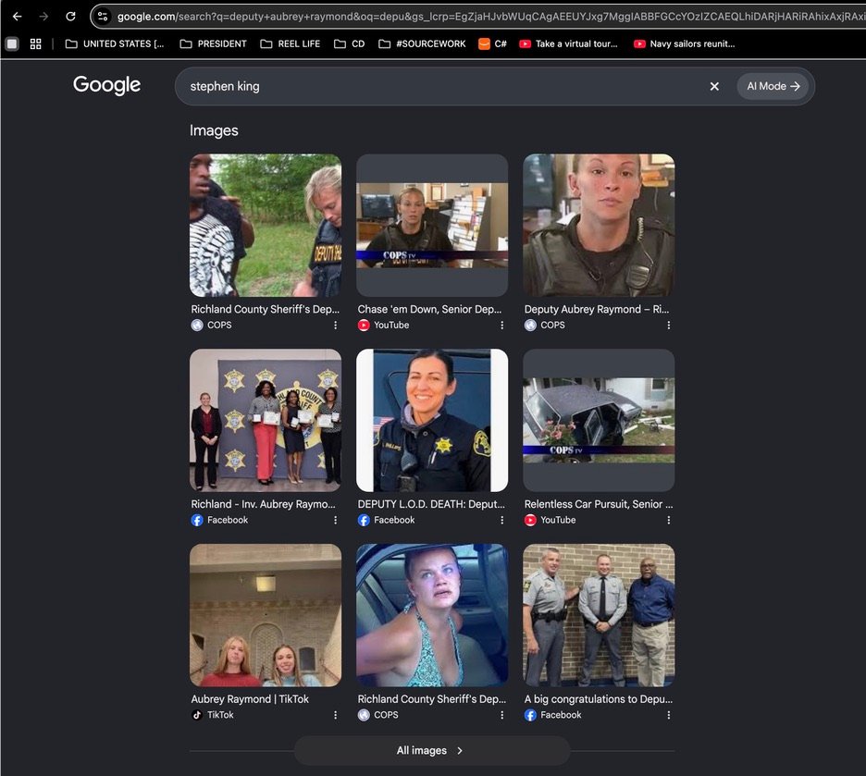This screenshot has width=866, height=776.
Task: Click the browser address bar URL
Action: [x=490, y=17]
